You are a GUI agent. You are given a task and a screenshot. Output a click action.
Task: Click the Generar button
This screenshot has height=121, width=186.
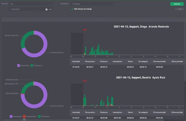pos(177,4)
